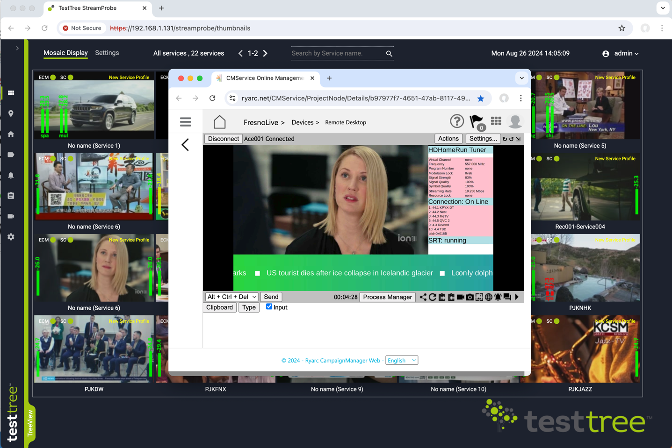Image resolution: width=672 pixels, height=448 pixels.
Task: Click the Type button
Action: (249, 307)
